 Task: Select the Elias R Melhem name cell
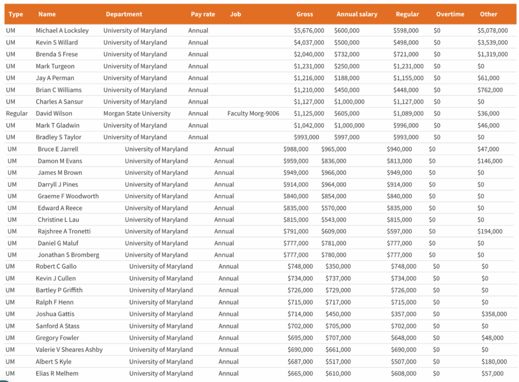(57, 373)
